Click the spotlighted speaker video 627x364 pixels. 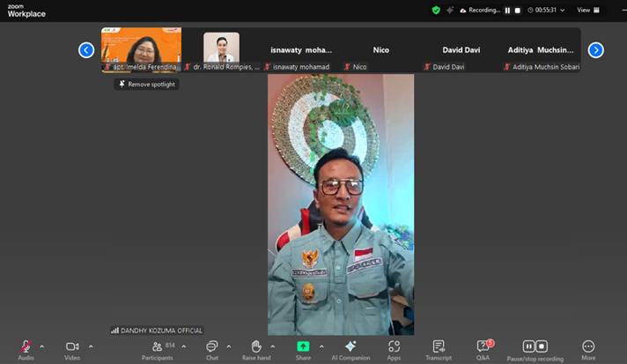[x=341, y=204]
